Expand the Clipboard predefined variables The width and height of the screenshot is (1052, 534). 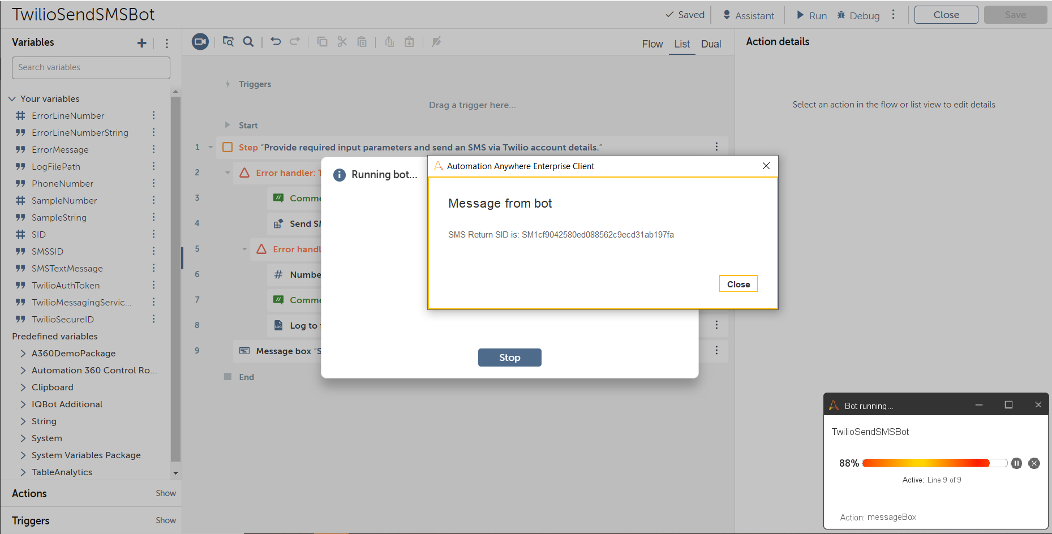tap(23, 387)
